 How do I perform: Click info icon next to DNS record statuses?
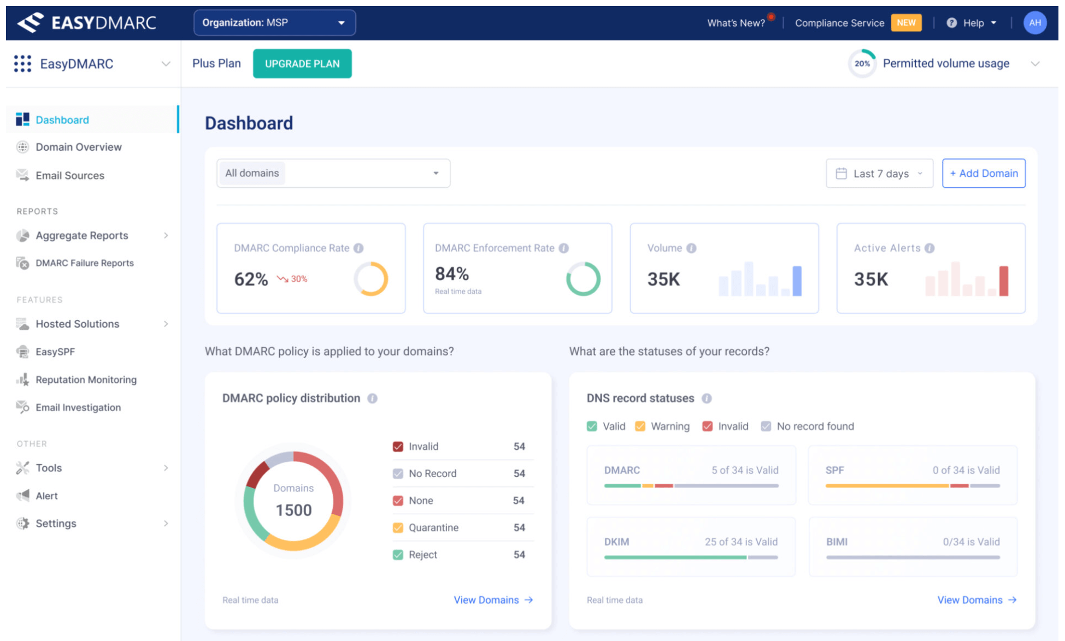click(x=707, y=399)
